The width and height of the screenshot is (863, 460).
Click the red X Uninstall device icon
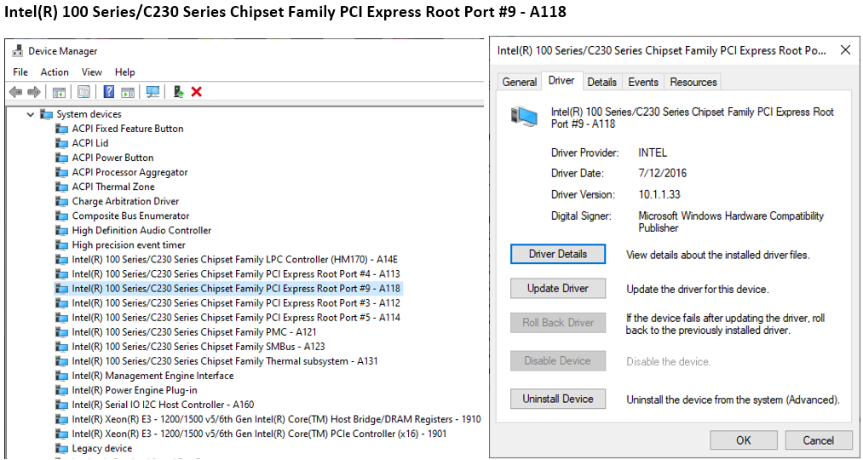[x=197, y=92]
